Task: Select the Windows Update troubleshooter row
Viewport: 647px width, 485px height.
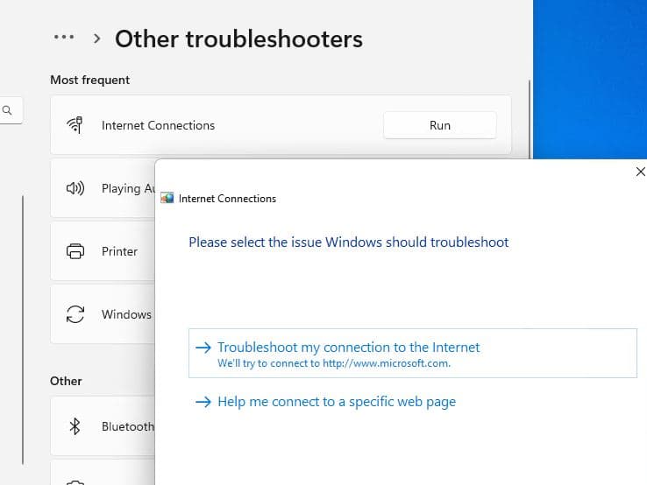Action: (103, 314)
